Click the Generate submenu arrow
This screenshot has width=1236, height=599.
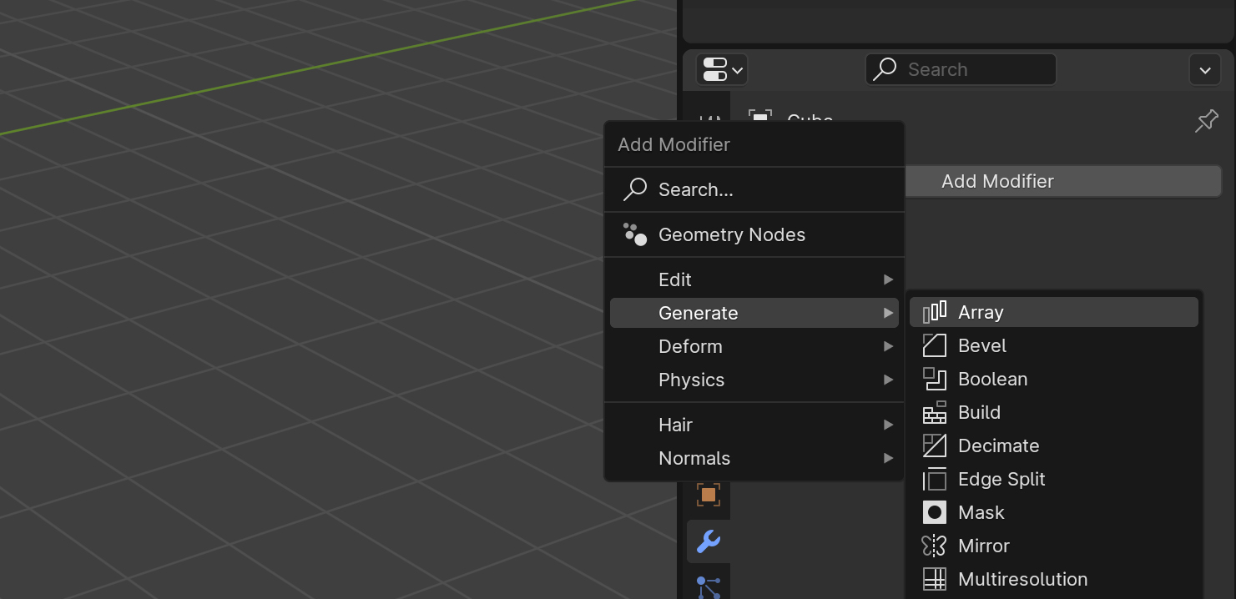[x=889, y=313]
